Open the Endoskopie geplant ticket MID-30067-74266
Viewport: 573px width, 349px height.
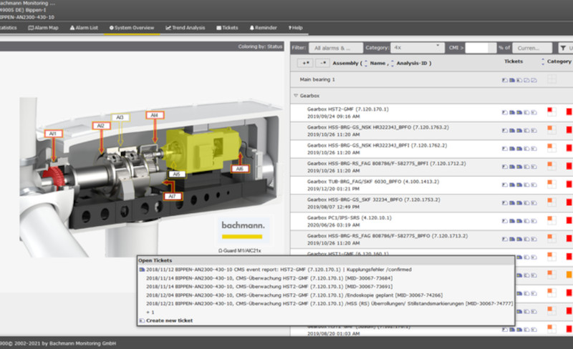[x=294, y=295]
